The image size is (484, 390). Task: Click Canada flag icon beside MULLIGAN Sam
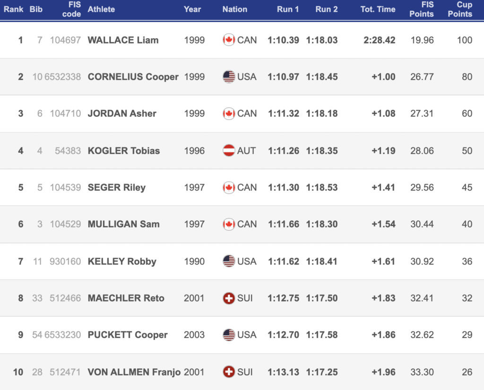click(229, 225)
